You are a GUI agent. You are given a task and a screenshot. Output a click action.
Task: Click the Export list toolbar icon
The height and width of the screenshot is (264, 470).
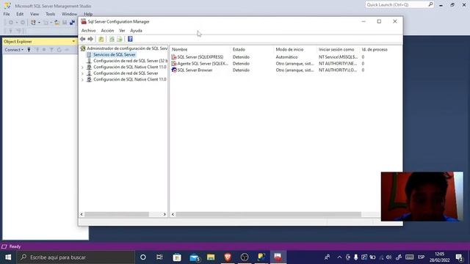coord(120,39)
